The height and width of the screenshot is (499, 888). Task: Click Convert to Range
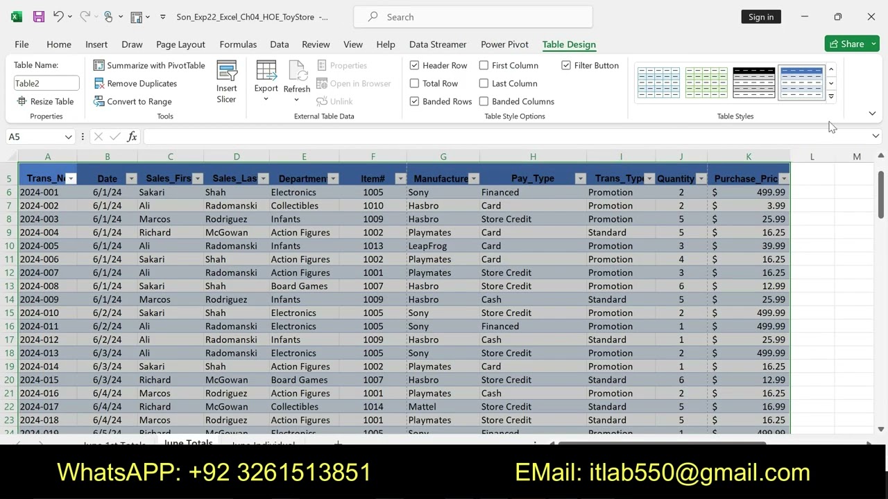click(x=133, y=101)
